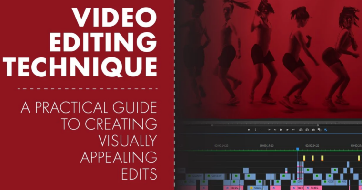This screenshot has width=362, height=190.
Task: Click the Lift icon in transport controls
Action: click(x=301, y=130)
